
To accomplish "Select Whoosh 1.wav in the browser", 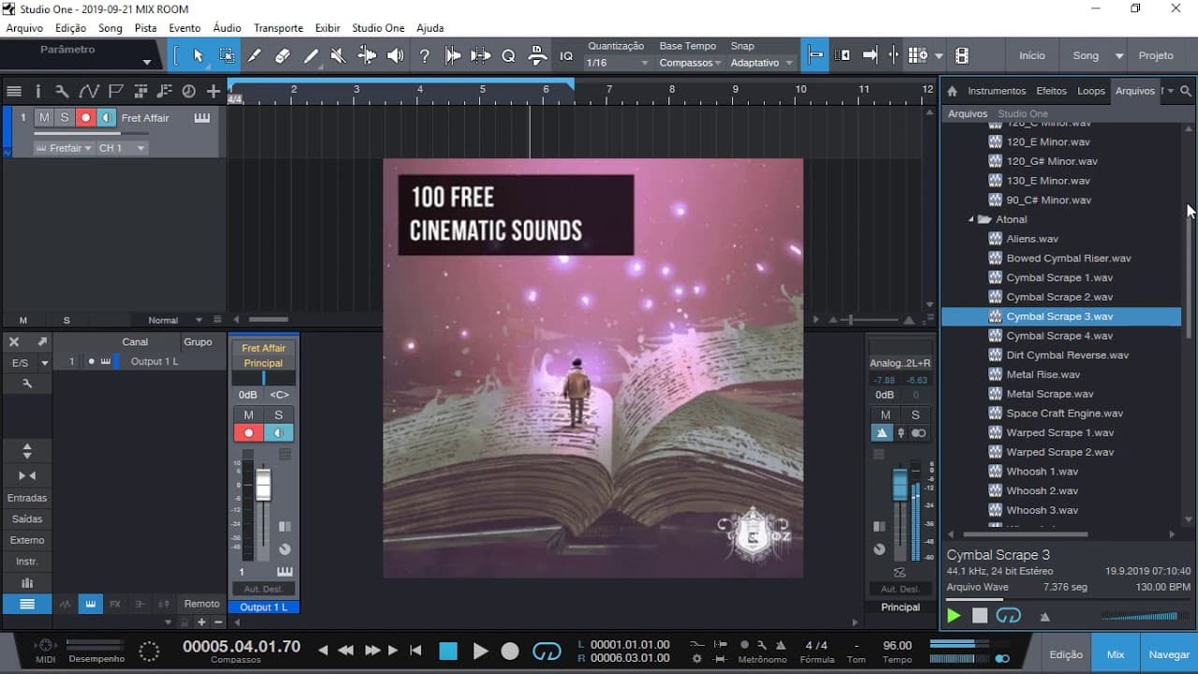I will pos(1042,472).
